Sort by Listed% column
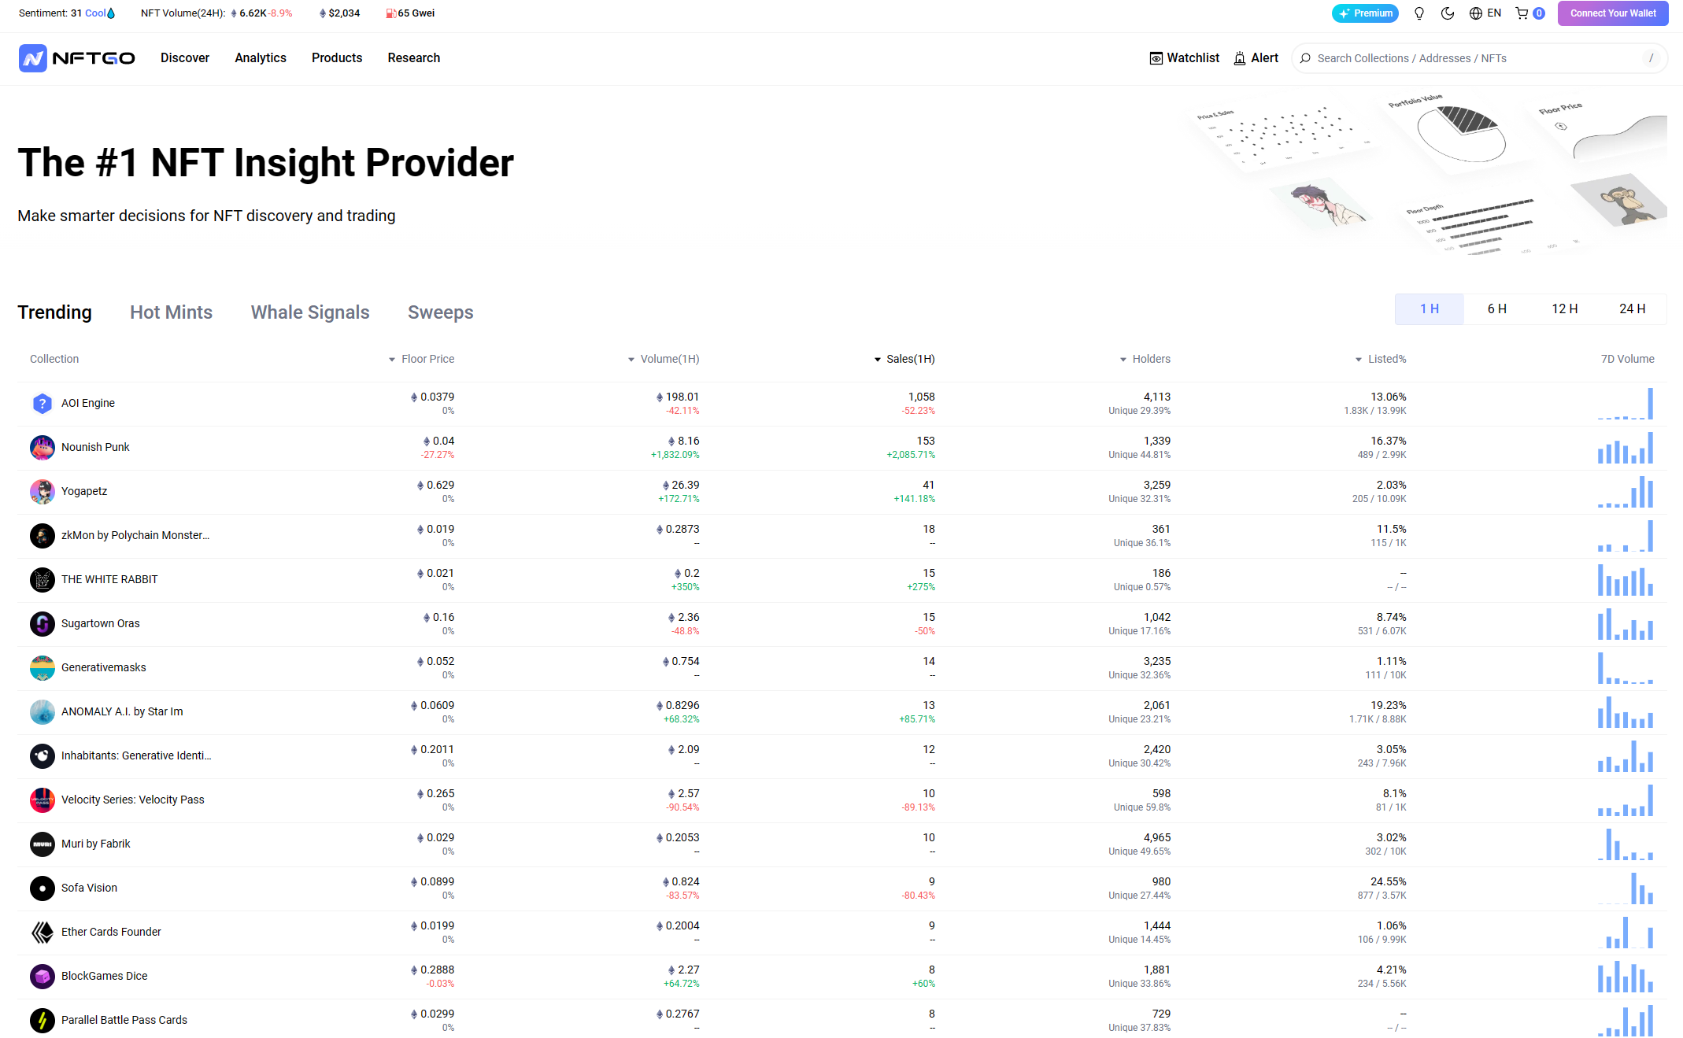The height and width of the screenshot is (1038, 1683). point(1380,359)
